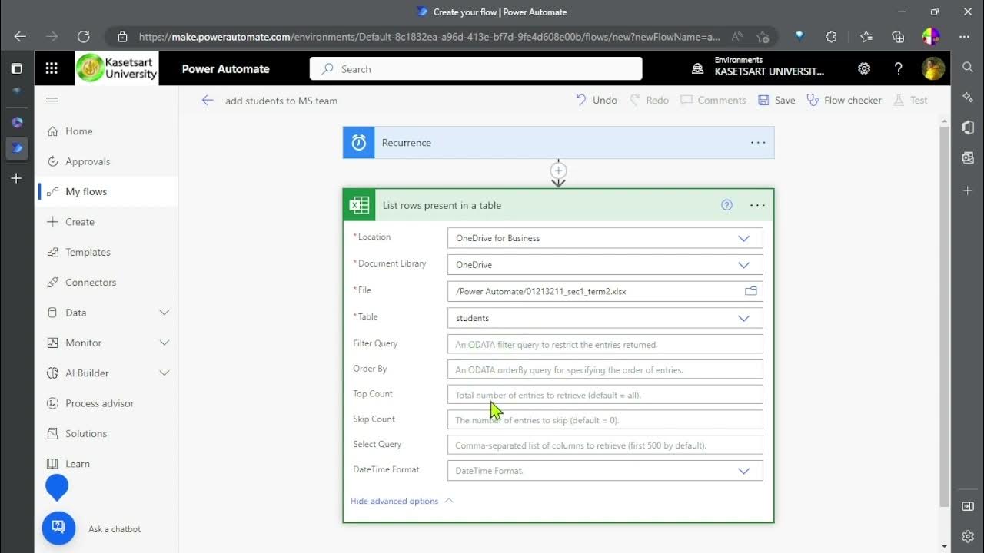Viewport: 984px width, 553px height.
Task: Click the page vertical scrollbar
Action: pyautogui.click(x=944, y=315)
